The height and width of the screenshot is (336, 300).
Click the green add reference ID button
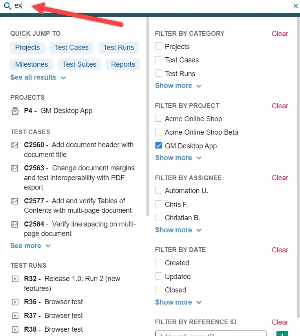pyautogui.click(x=282, y=333)
